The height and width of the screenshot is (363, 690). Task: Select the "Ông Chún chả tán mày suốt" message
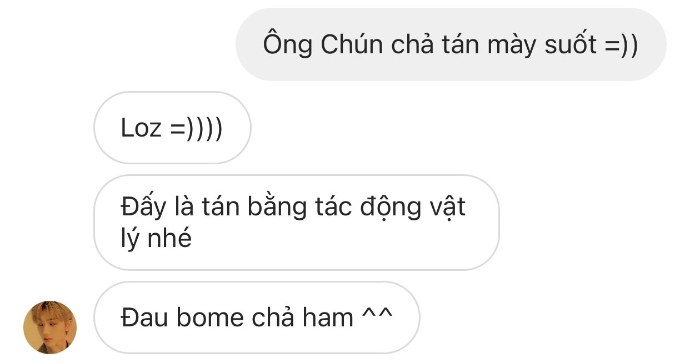pos(451,44)
